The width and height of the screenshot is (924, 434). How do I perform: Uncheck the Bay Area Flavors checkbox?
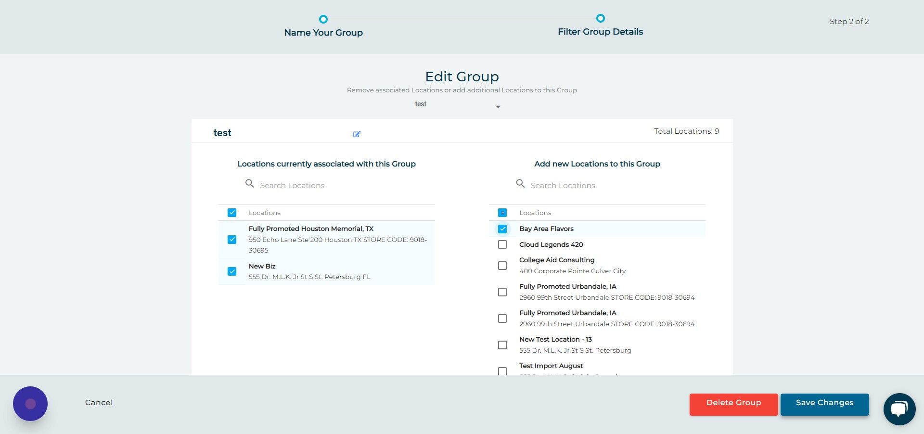(x=502, y=229)
